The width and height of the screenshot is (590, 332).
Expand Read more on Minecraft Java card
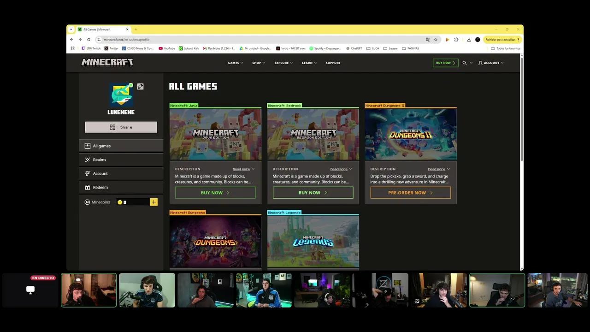(x=243, y=169)
